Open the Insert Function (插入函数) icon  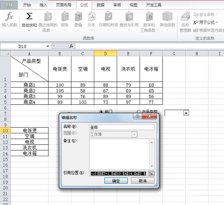[x=10, y=19]
